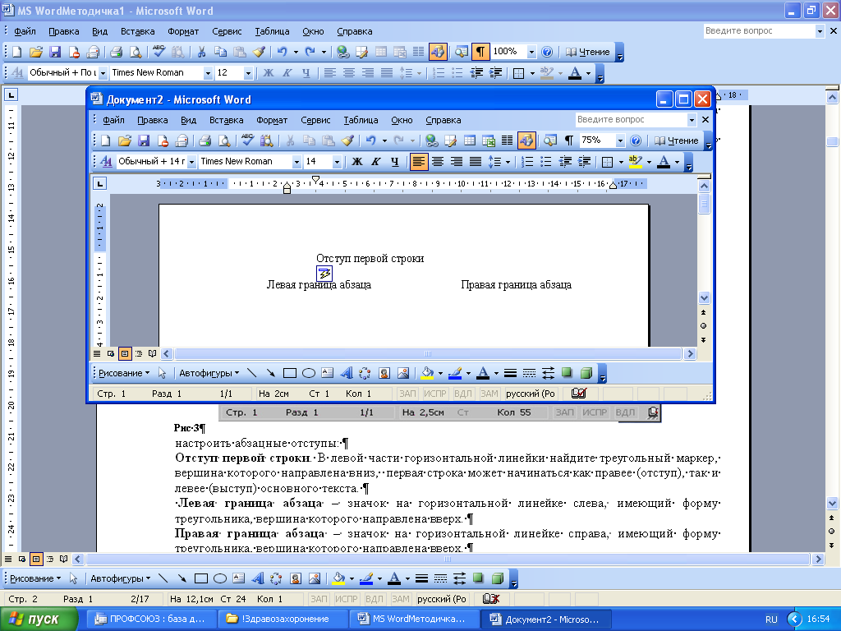Open zoom 75% dropdown in Документ2

point(620,140)
